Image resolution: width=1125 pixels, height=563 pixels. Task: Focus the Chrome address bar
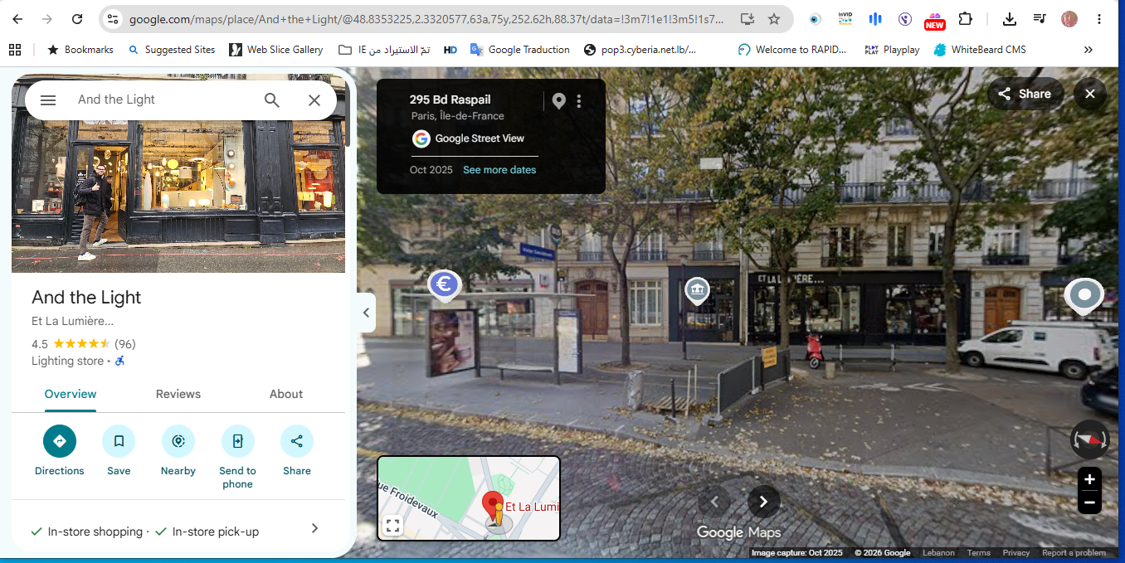427,19
